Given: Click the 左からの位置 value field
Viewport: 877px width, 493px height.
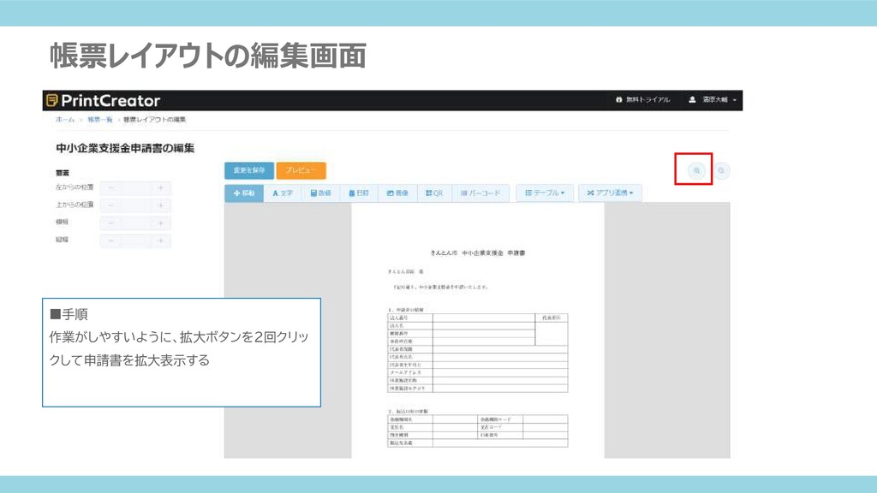Looking at the screenshot, I should (x=135, y=187).
